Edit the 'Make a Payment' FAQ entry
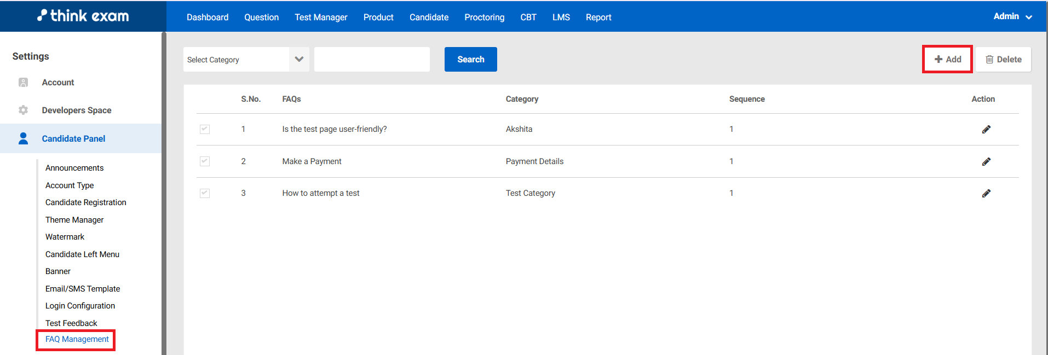Image resolution: width=1048 pixels, height=355 pixels. tap(986, 162)
